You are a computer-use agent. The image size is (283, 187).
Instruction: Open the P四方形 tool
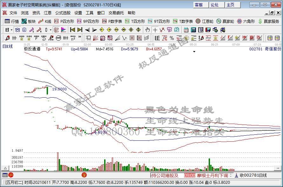pyautogui.click(x=64, y=22)
